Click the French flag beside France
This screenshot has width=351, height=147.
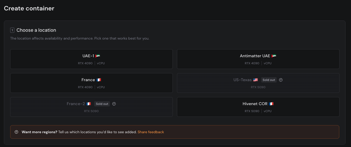click(99, 80)
